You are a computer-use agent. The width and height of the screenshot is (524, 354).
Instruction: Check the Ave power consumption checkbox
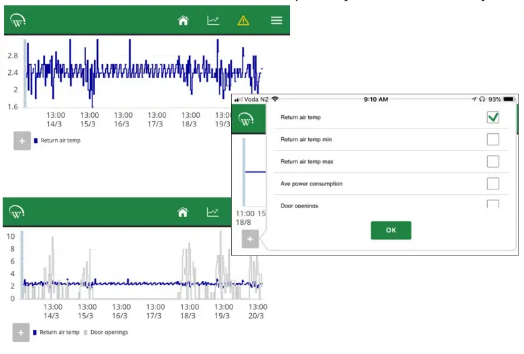point(493,183)
